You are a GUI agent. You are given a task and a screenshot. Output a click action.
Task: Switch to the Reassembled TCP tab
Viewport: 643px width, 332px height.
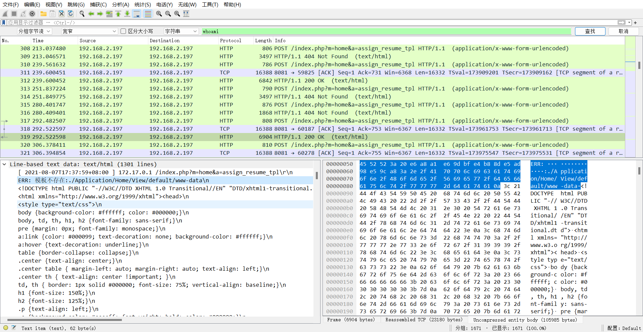[424, 320]
